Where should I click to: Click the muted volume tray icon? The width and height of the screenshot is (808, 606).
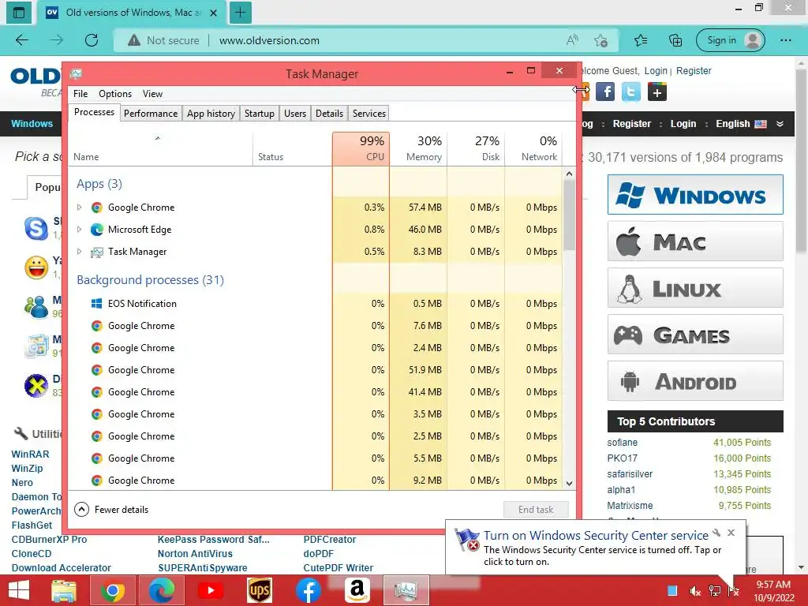(695, 591)
